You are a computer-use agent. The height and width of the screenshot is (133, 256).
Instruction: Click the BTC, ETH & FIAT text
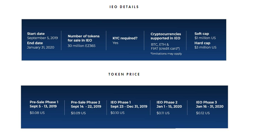click(165, 47)
